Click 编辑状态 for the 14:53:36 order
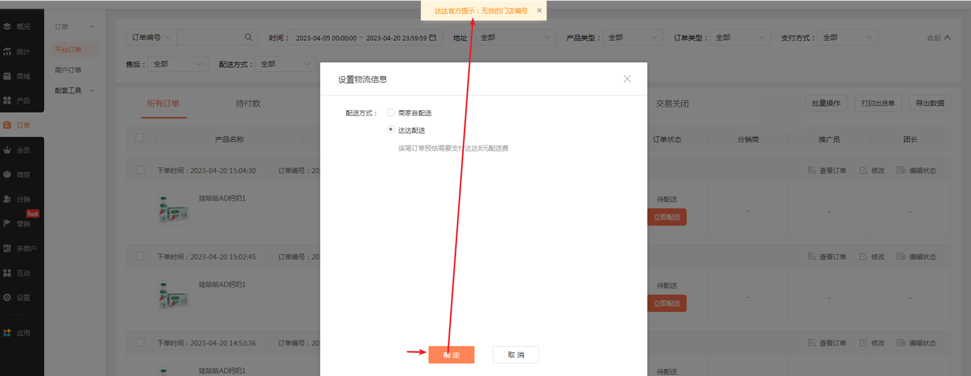The height and width of the screenshot is (376, 971). click(916, 343)
